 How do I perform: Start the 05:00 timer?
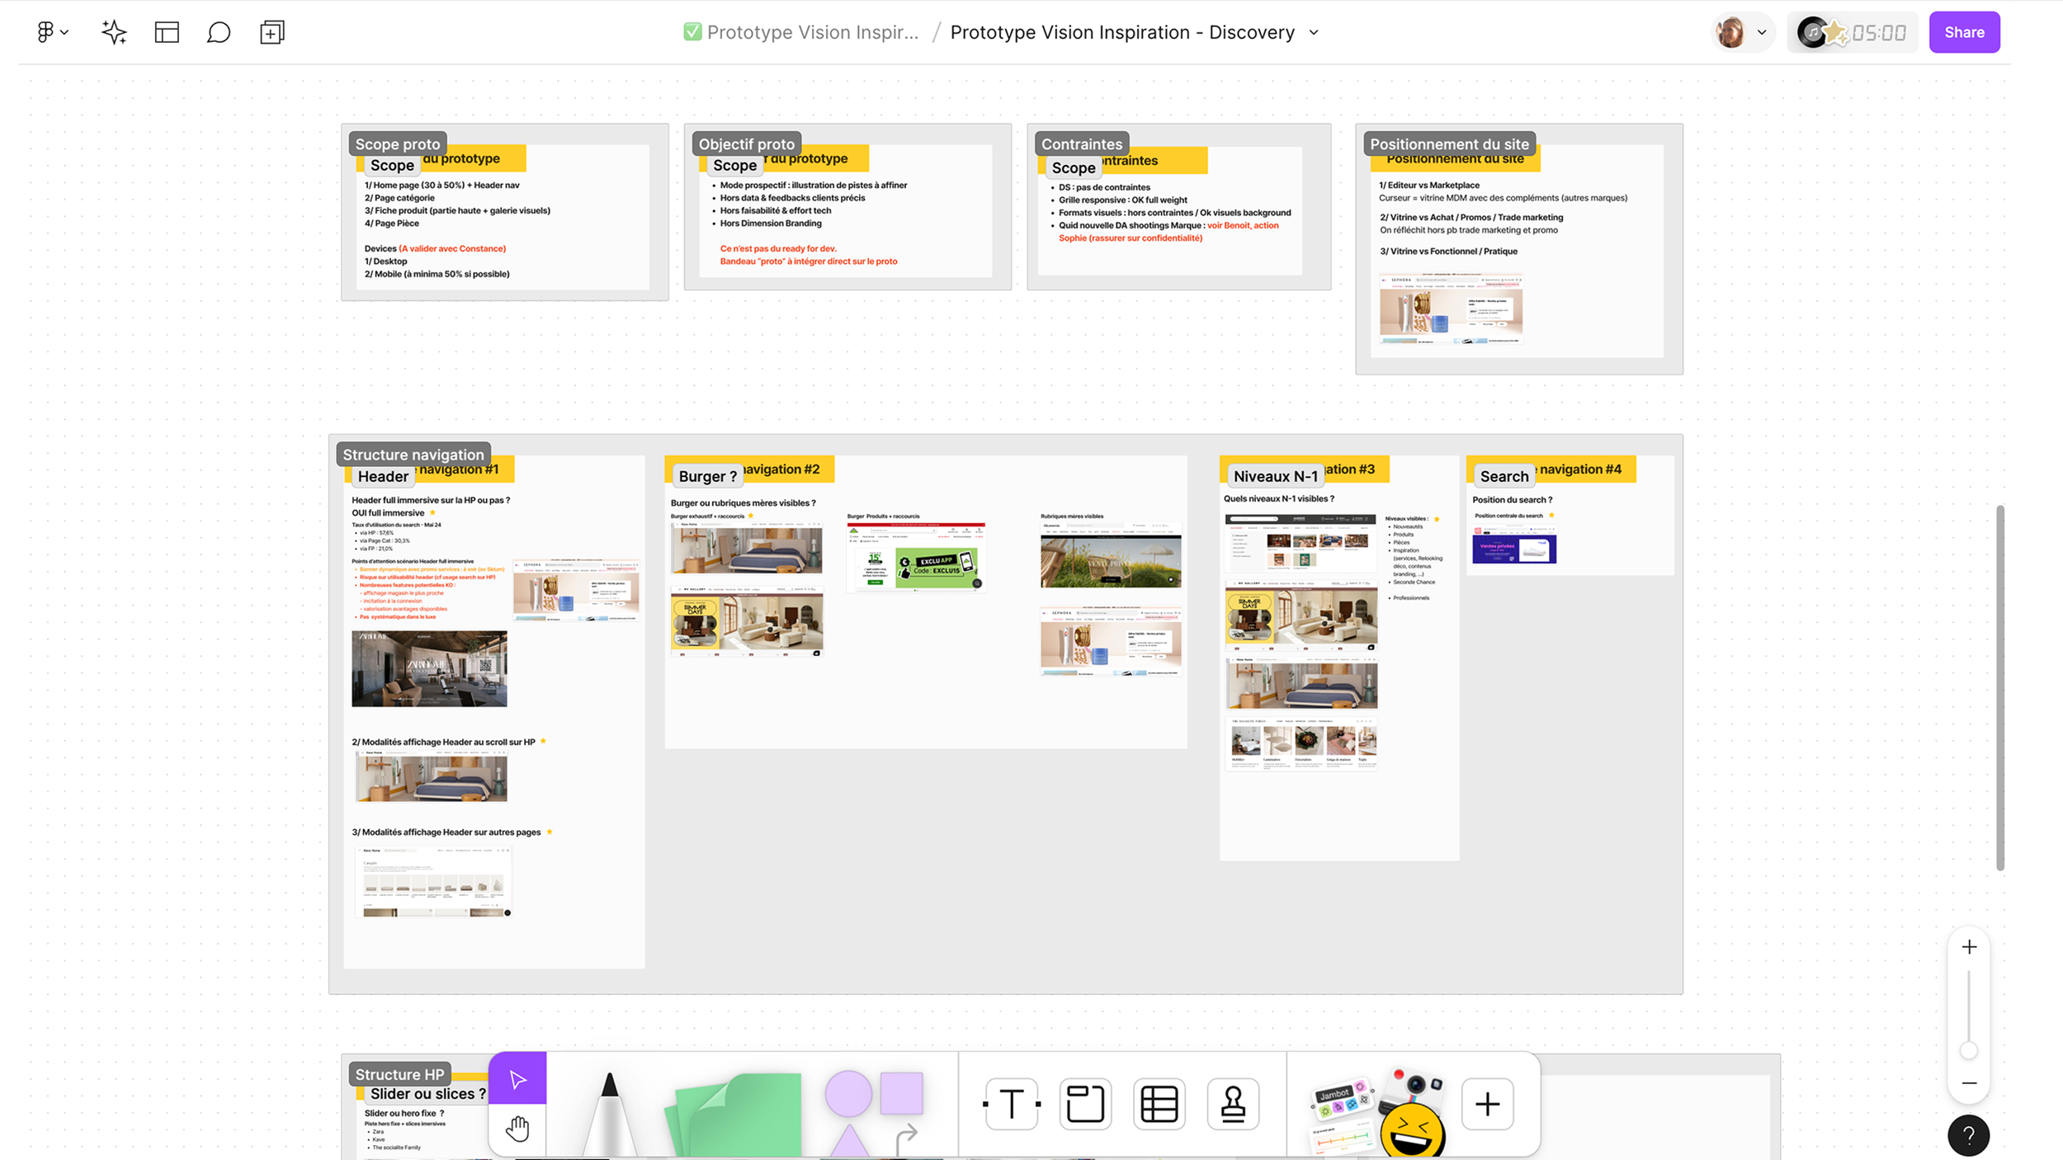(1878, 32)
